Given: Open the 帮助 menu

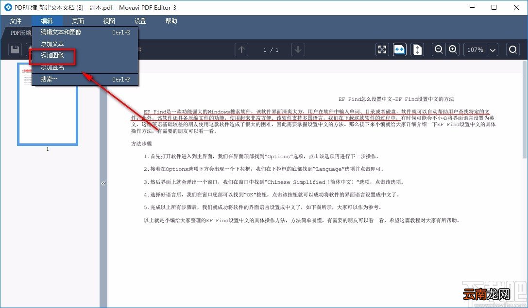Looking at the screenshot, I should (x=171, y=21).
